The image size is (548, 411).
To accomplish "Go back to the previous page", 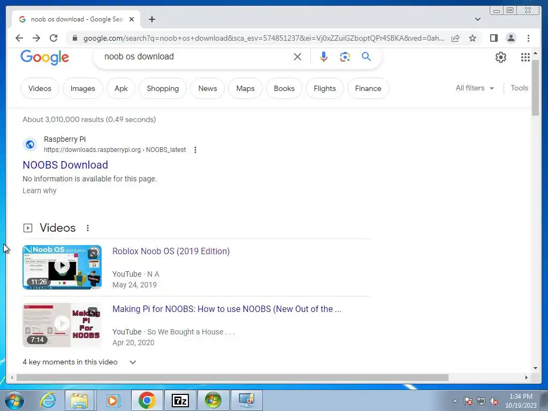I will click(19, 38).
